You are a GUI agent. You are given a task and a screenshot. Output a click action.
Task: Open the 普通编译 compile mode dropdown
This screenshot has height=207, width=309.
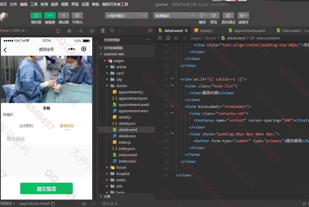coord(175,16)
